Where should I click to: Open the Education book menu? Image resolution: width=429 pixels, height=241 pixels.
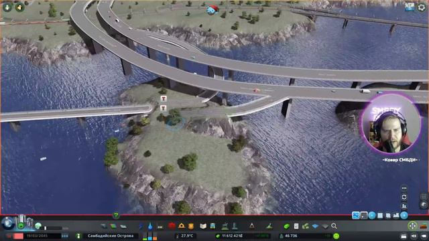pos(203,226)
